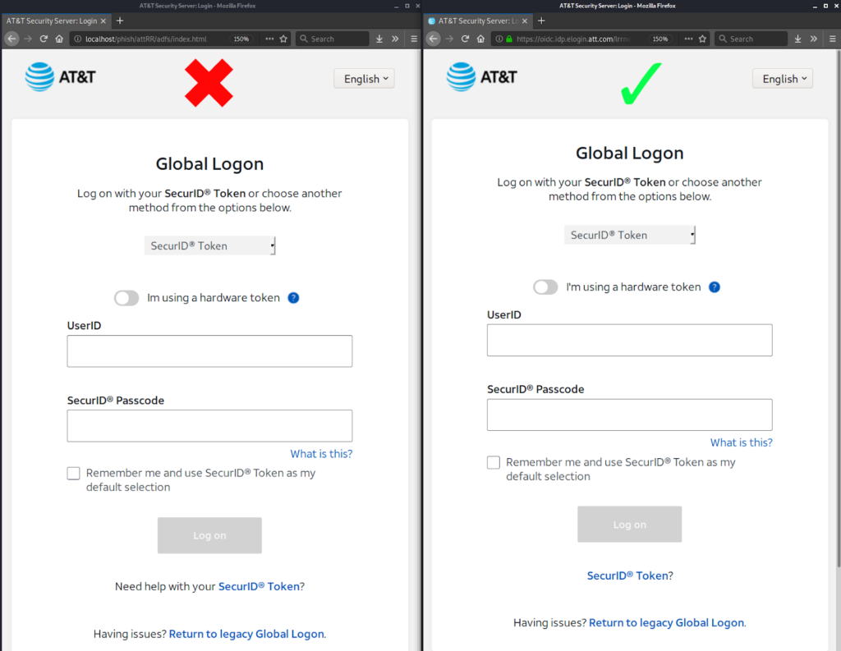Open downloads in right Firefox window
The image size is (841, 651).
click(x=798, y=39)
